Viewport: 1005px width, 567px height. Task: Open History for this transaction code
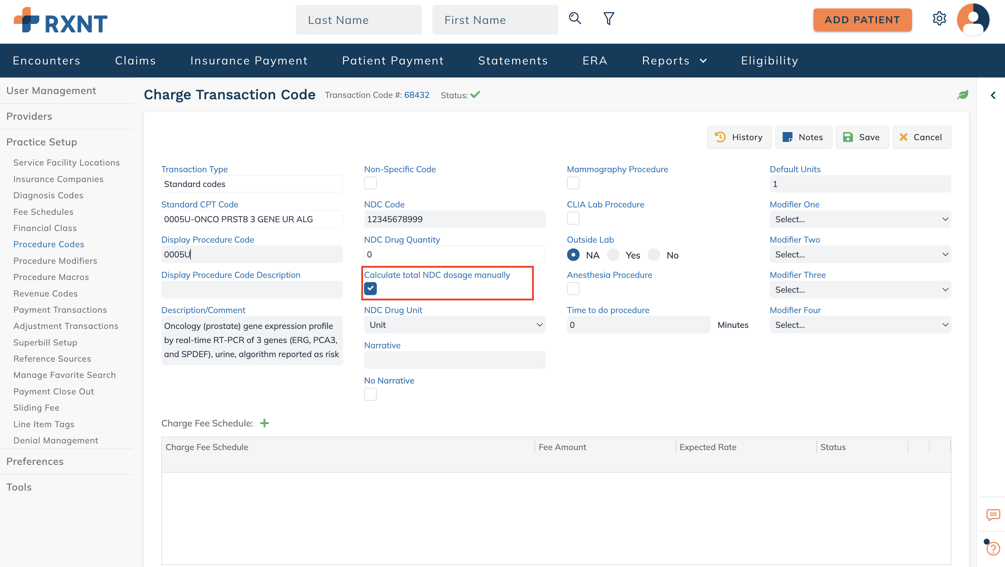pyautogui.click(x=739, y=137)
